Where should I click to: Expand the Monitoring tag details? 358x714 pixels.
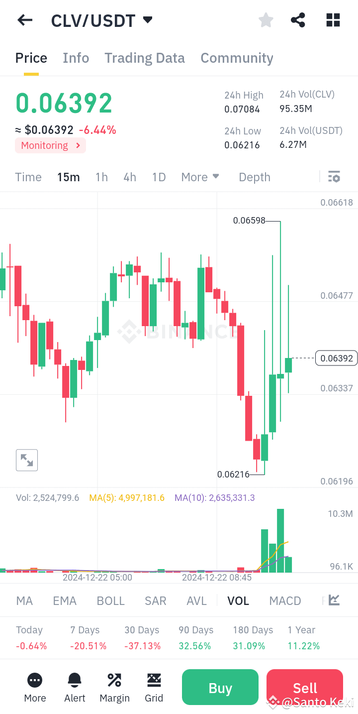50,145
